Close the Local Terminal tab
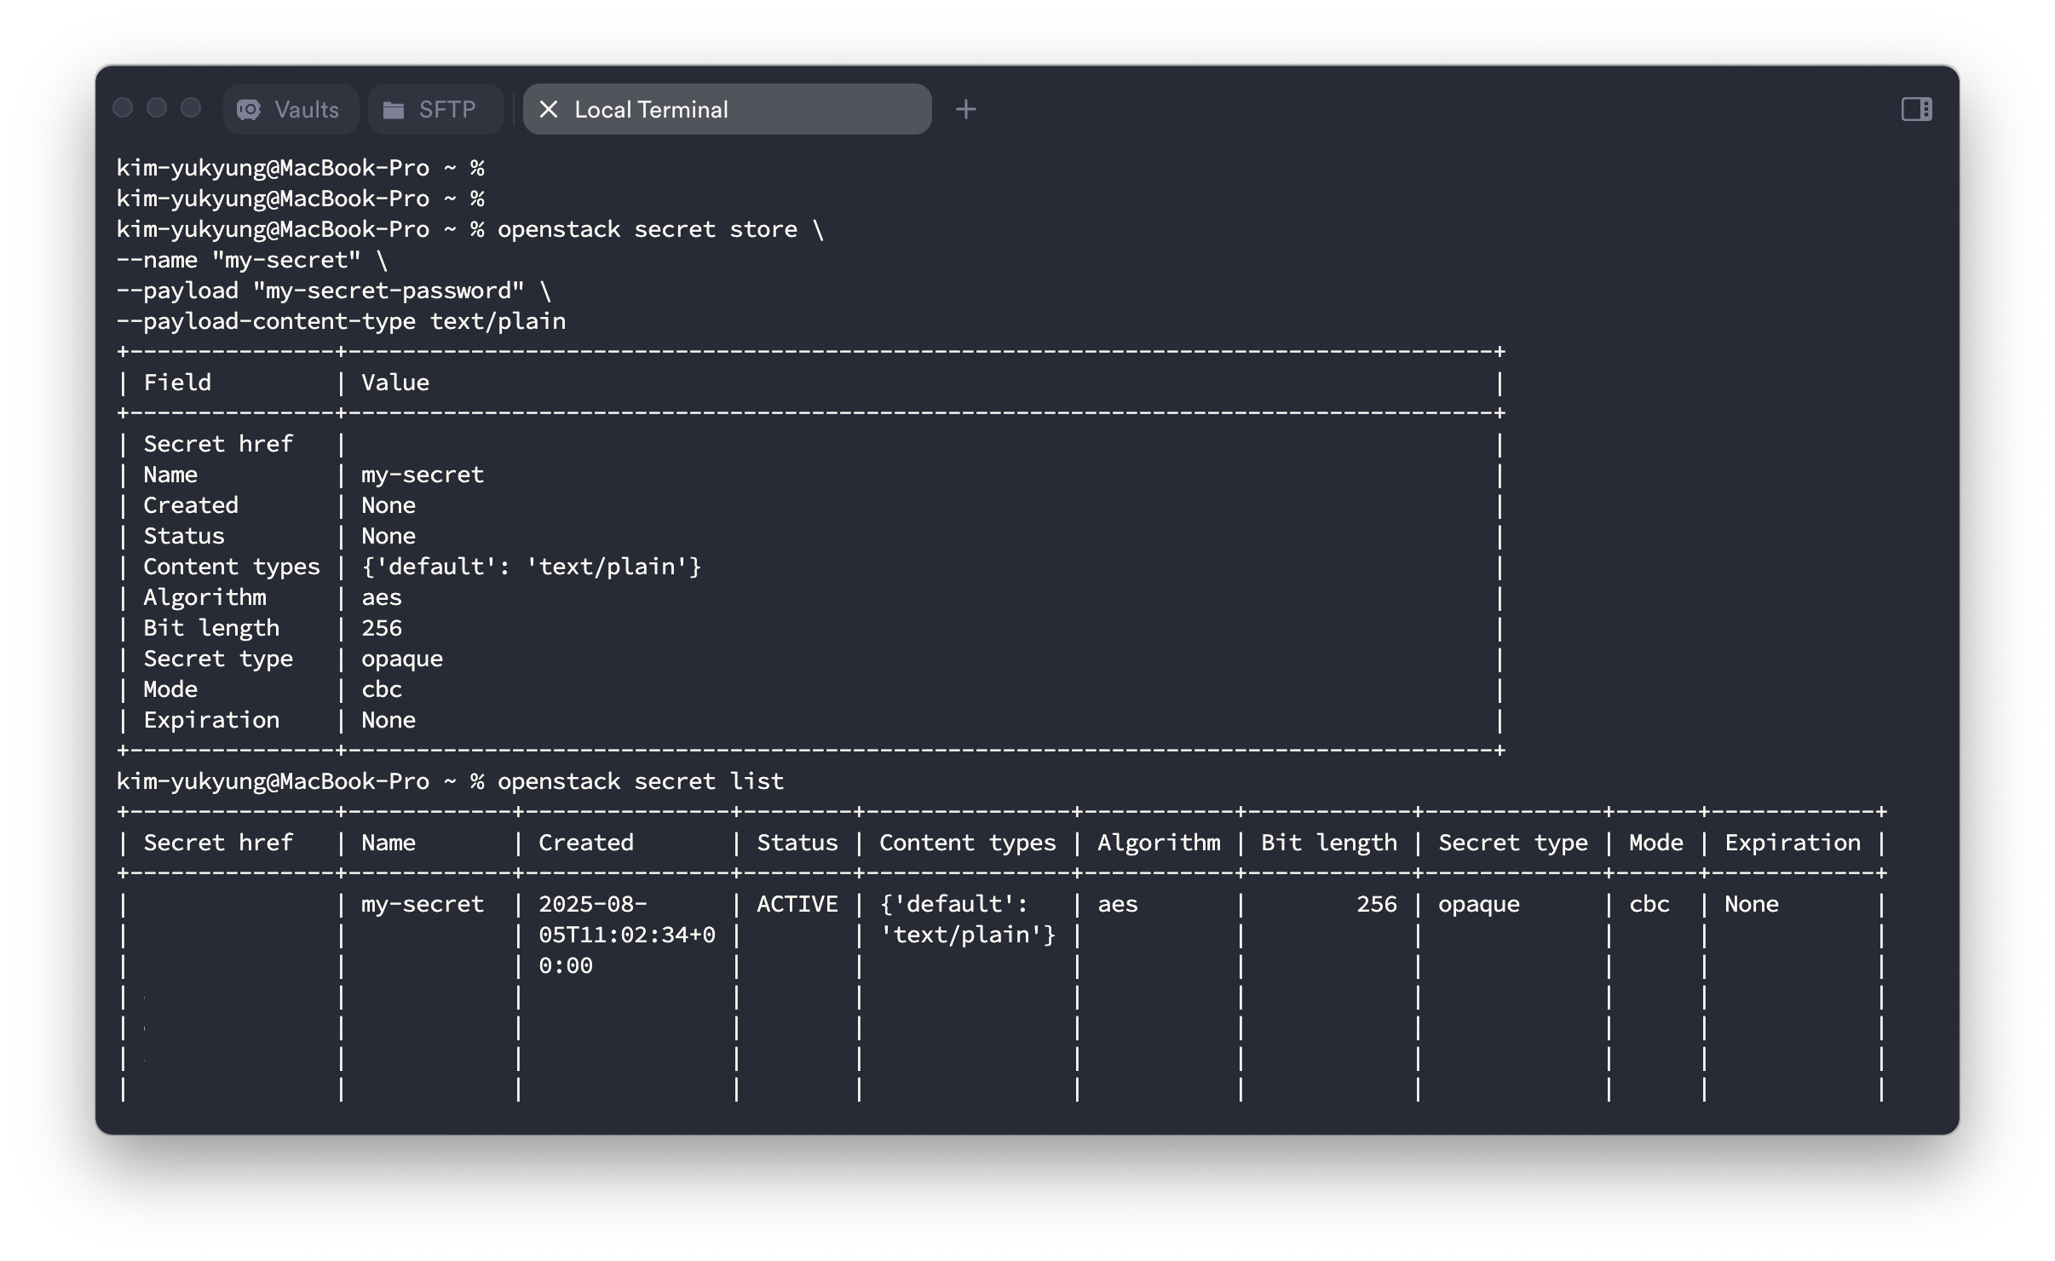Screen dimensions: 2055x1261 pyautogui.click(x=549, y=109)
